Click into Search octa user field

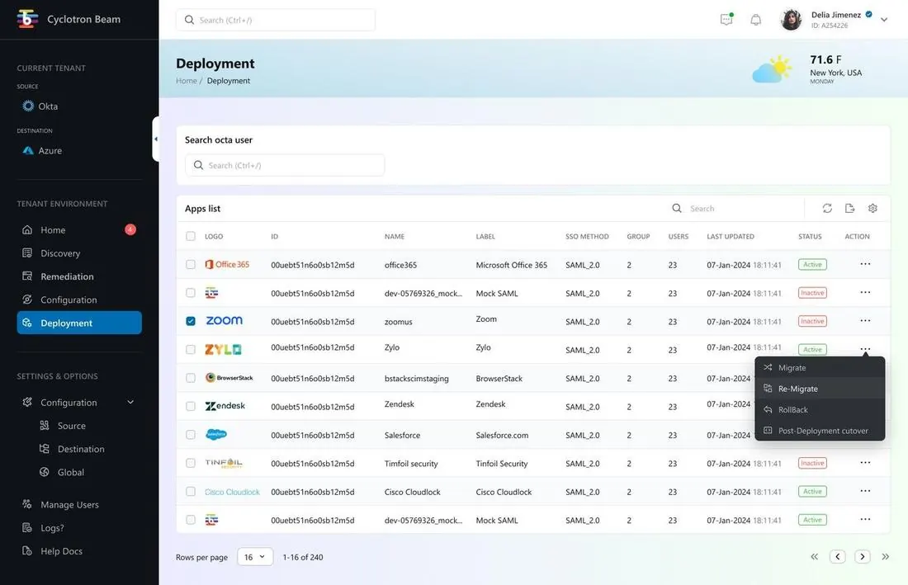point(285,165)
